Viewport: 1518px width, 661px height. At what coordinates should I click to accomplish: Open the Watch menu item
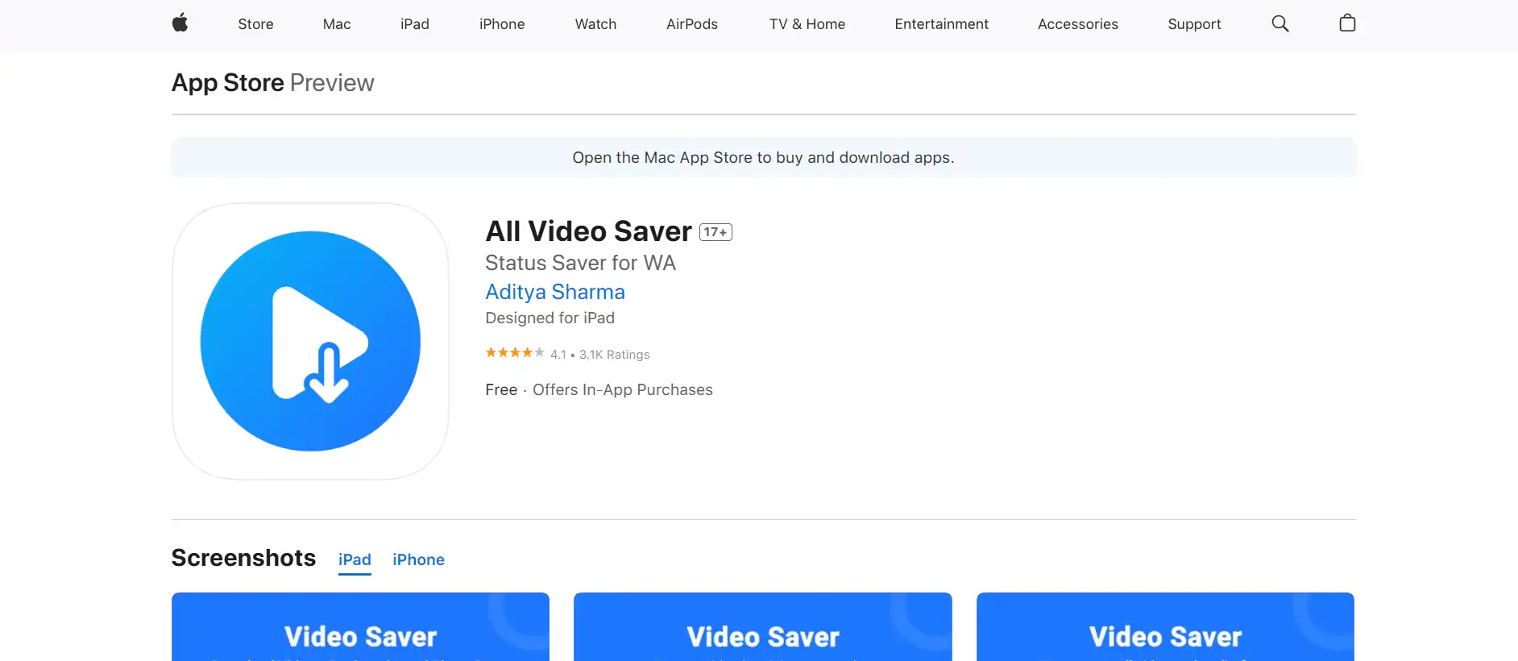(x=595, y=24)
